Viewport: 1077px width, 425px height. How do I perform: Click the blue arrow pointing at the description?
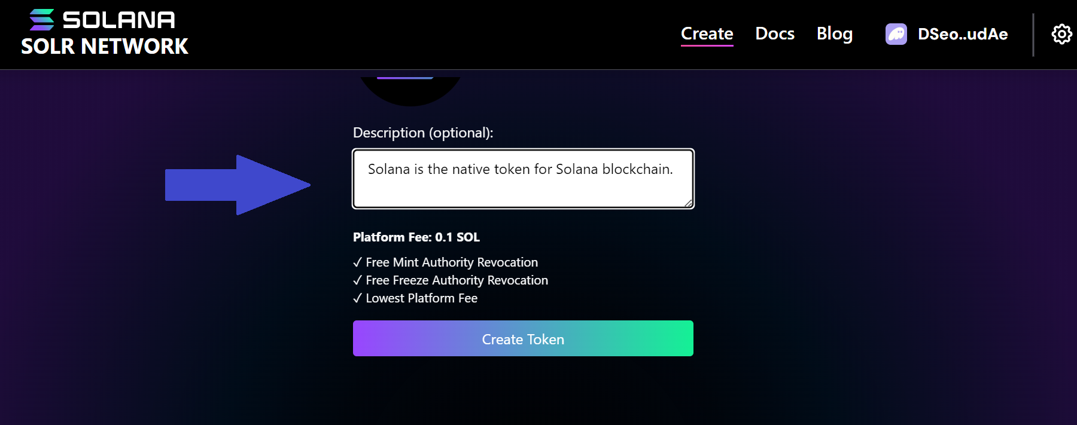(233, 184)
